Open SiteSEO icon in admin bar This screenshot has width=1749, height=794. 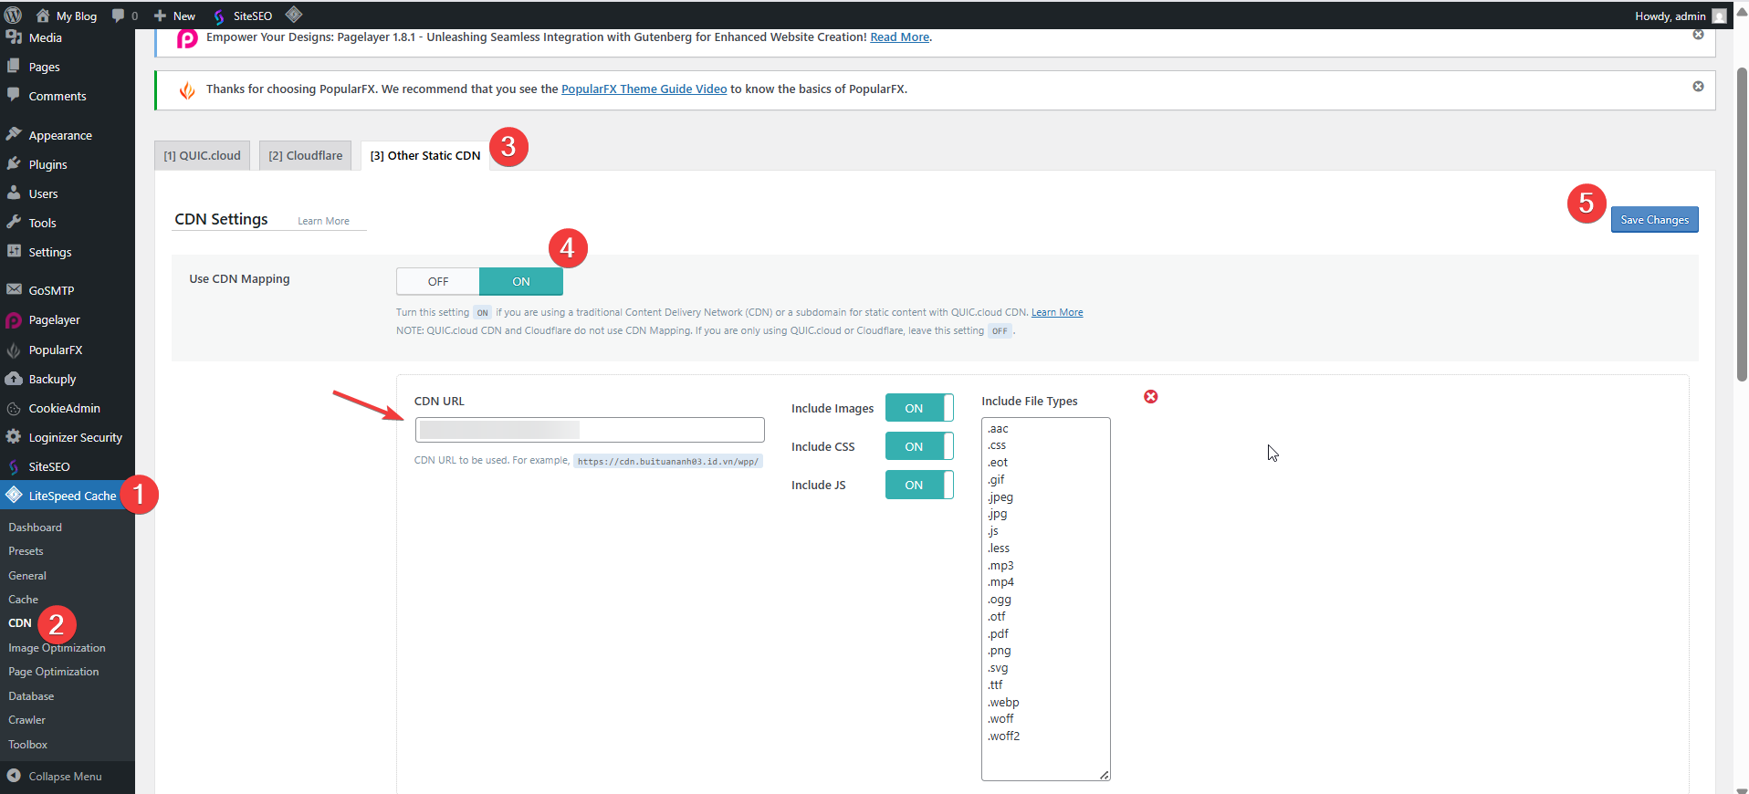219,16
